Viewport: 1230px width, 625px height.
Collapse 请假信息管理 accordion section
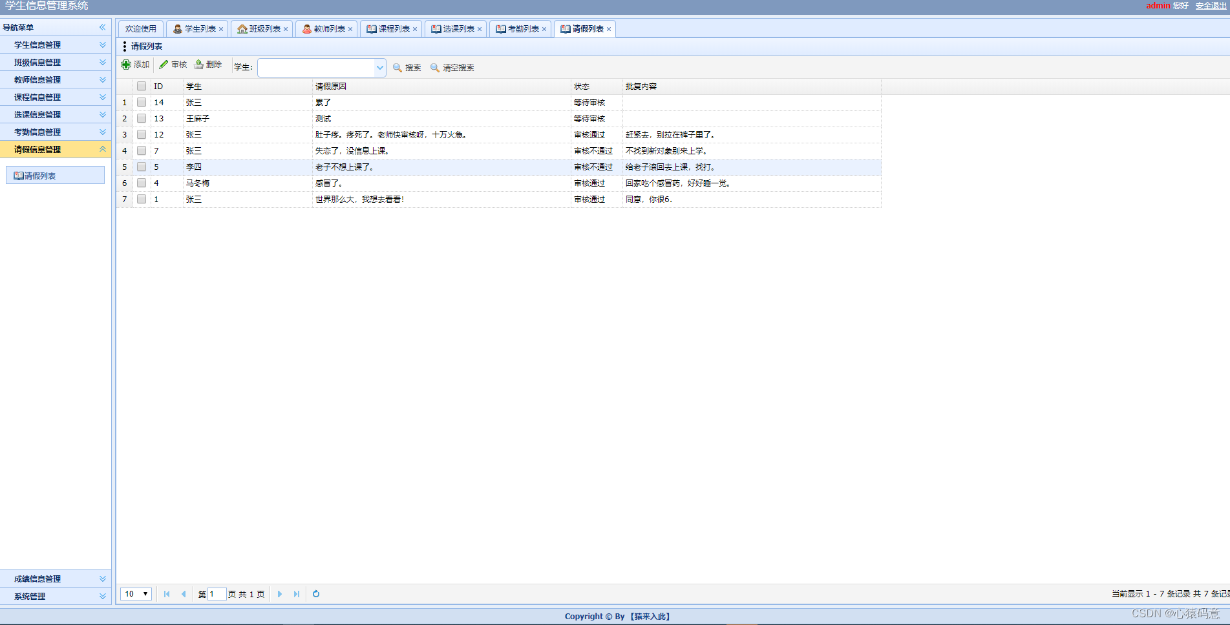pyautogui.click(x=56, y=149)
